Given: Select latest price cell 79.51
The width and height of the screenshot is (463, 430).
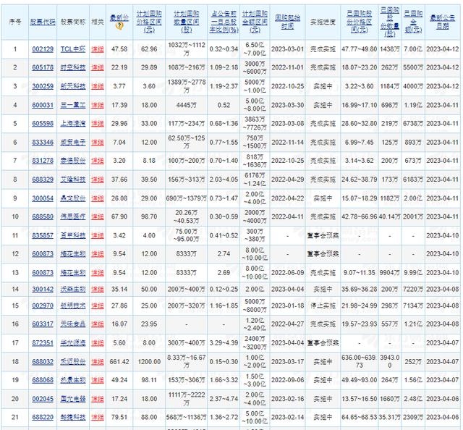Looking at the screenshot, I should (x=119, y=417).
